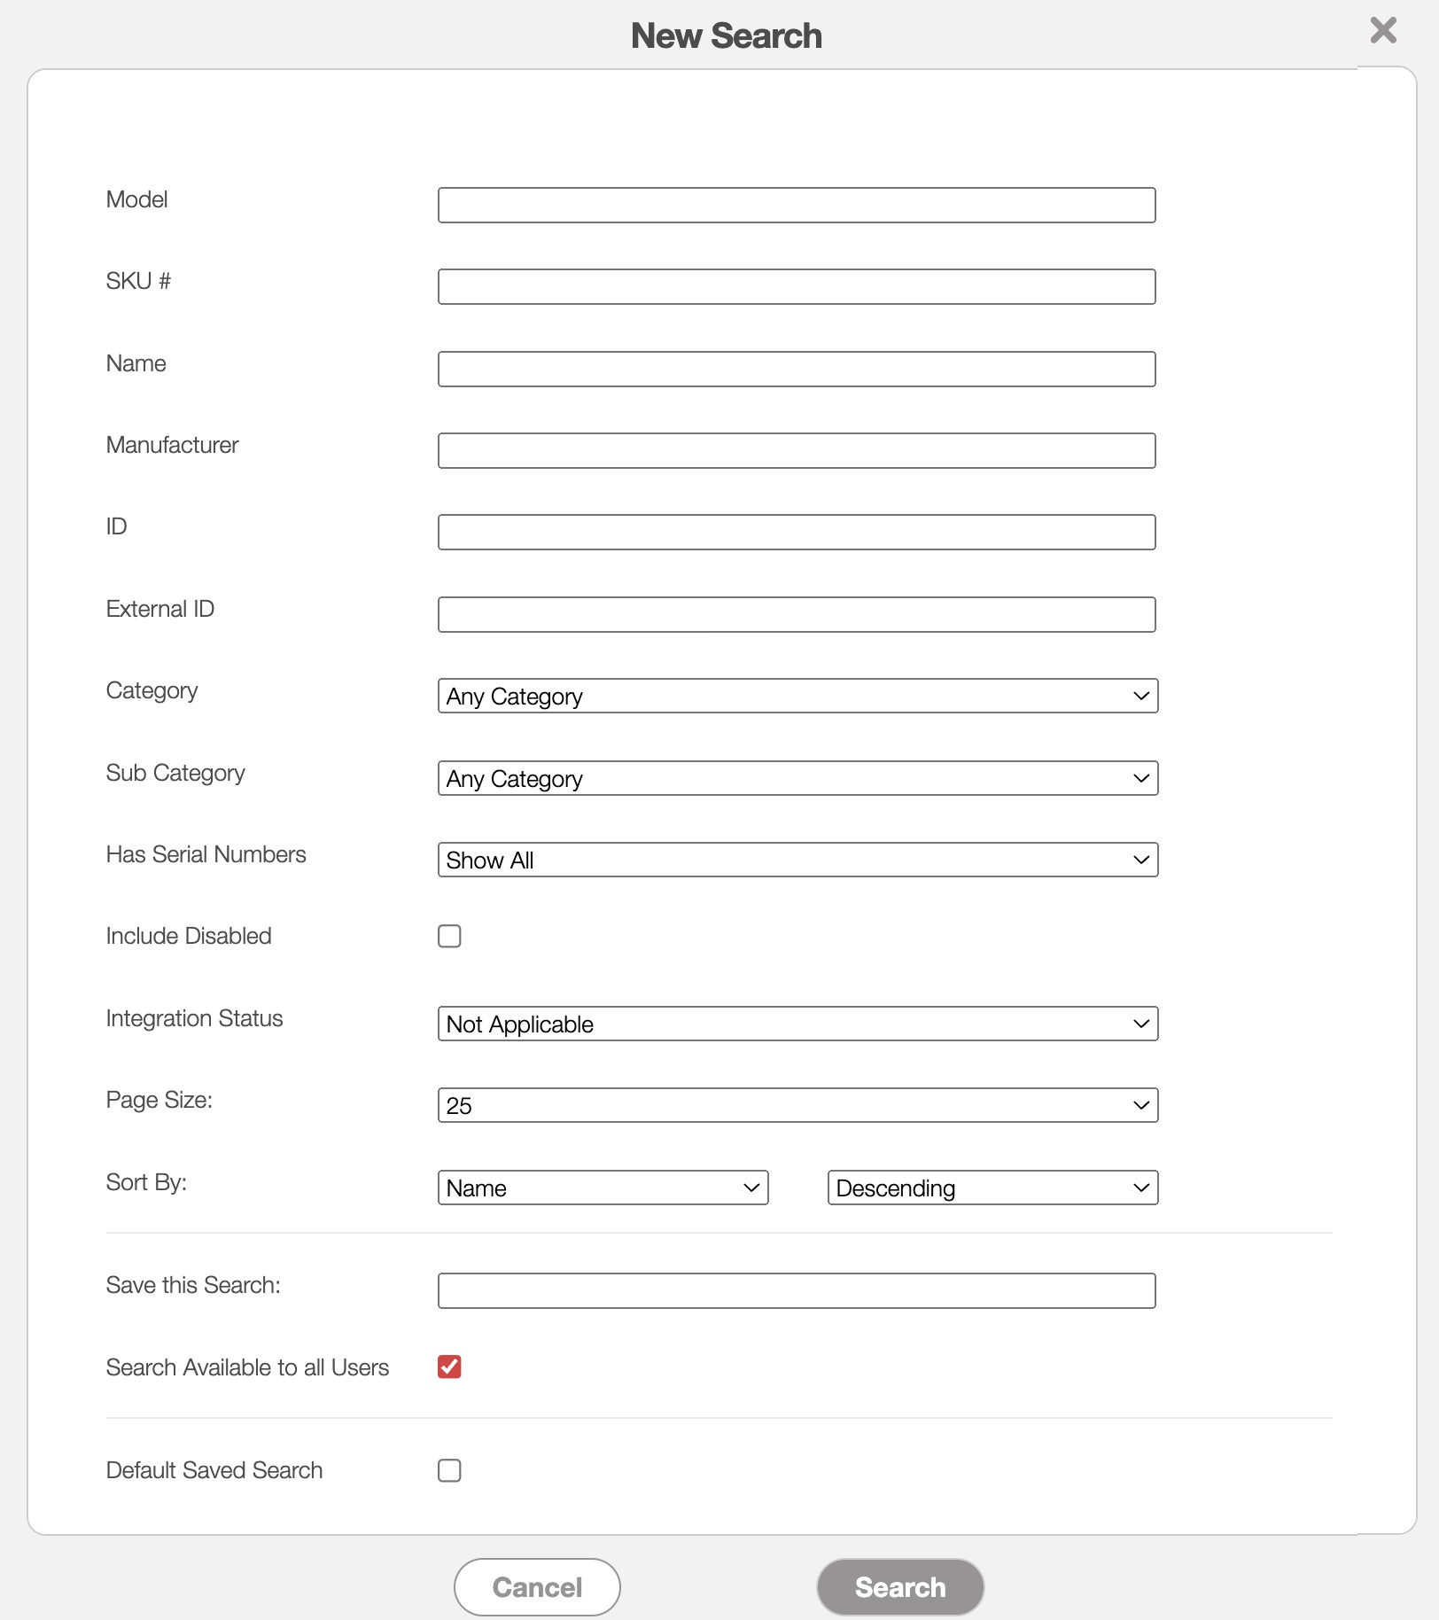This screenshot has height=1620, width=1439.
Task: Focus the External ID field
Action: pyautogui.click(x=796, y=615)
